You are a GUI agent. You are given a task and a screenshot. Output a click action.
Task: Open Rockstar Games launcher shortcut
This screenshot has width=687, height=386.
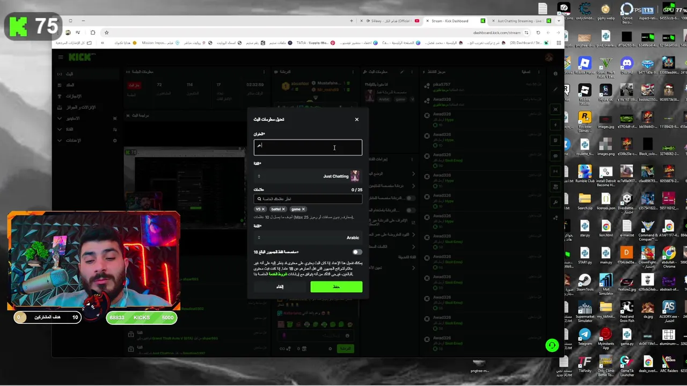point(585,122)
